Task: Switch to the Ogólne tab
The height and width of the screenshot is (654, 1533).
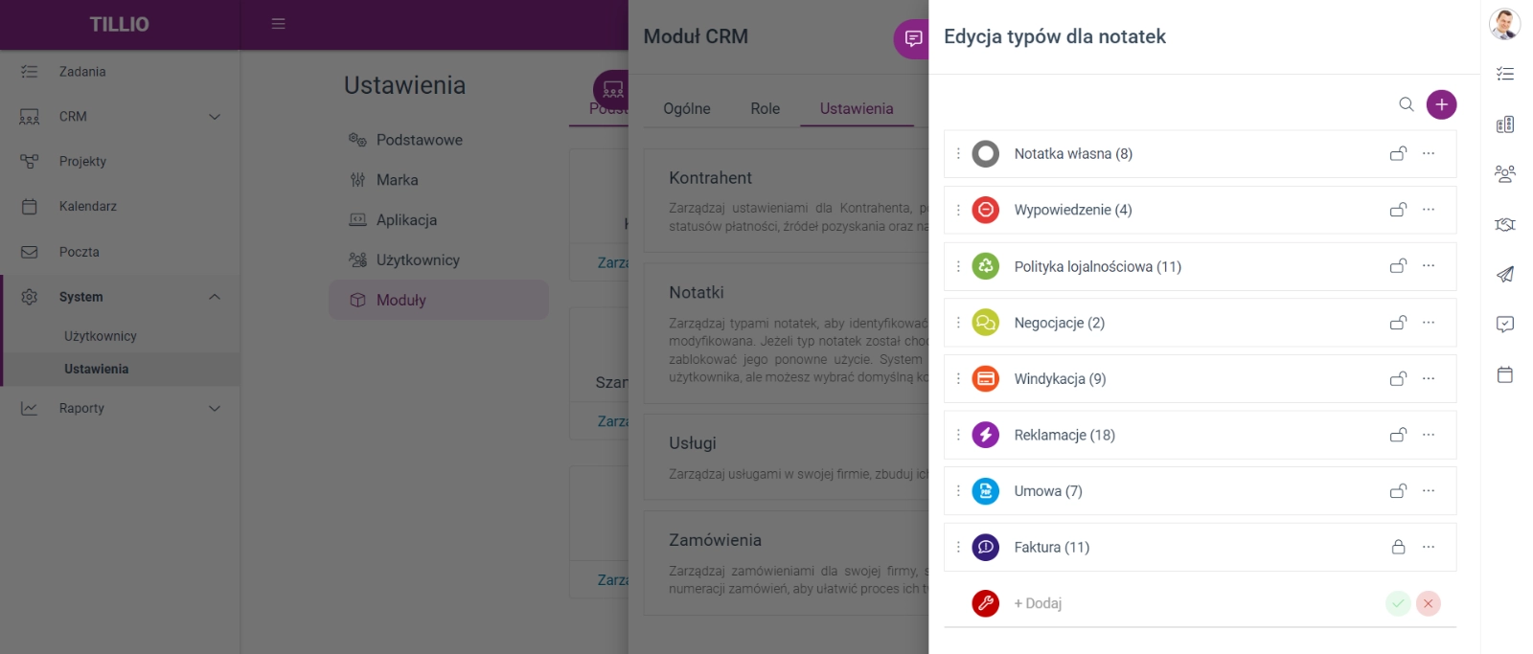Action: tap(687, 109)
